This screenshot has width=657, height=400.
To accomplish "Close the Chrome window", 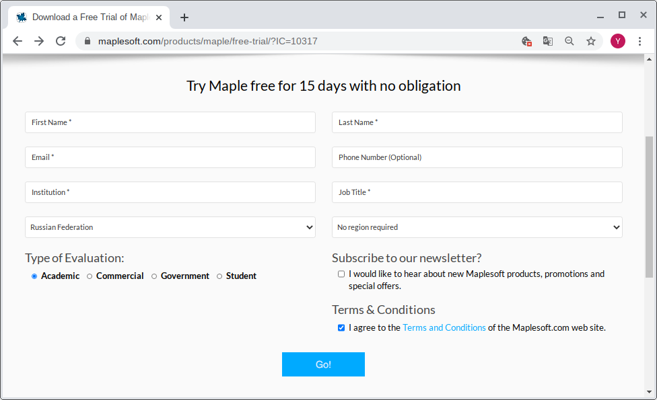I will tap(644, 15).
